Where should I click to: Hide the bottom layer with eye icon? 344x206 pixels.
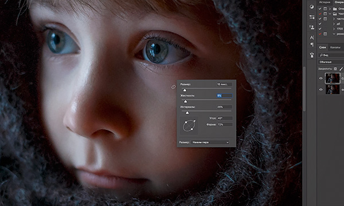[x=320, y=89]
